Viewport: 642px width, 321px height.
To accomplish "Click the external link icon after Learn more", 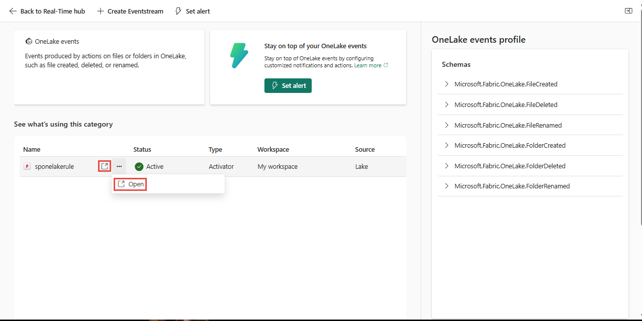I will tap(386, 65).
